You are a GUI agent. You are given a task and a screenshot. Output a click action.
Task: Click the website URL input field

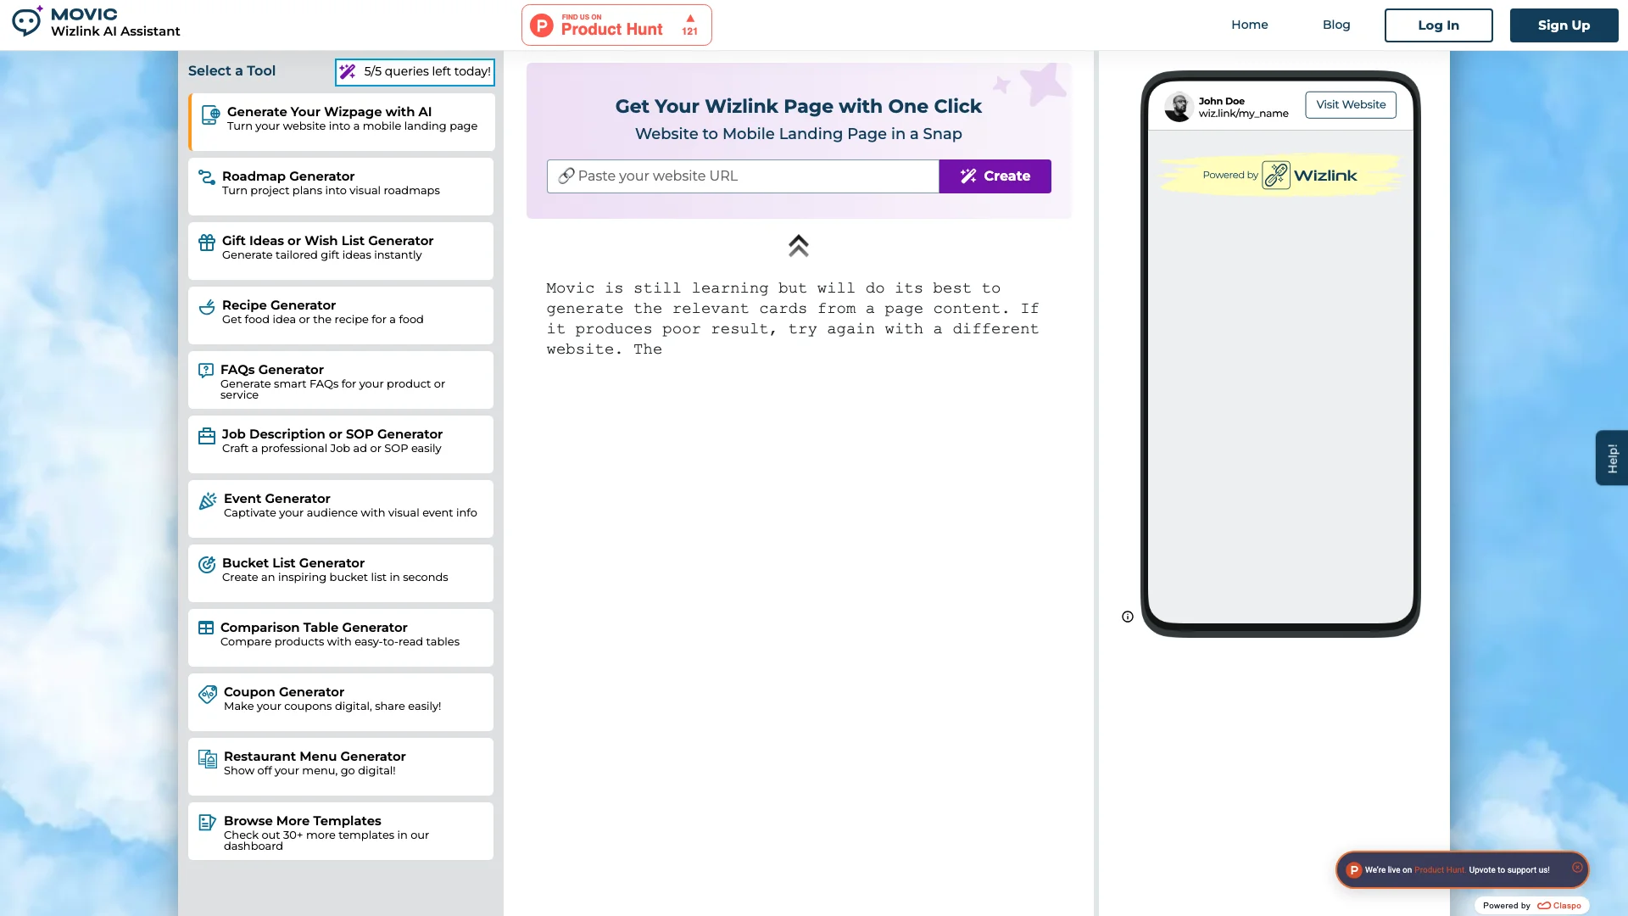point(744,176)
